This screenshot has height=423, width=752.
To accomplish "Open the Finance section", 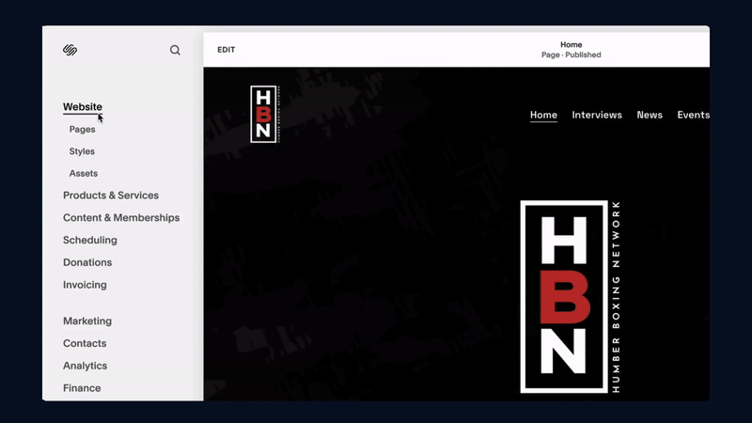I will click(82, 388).
